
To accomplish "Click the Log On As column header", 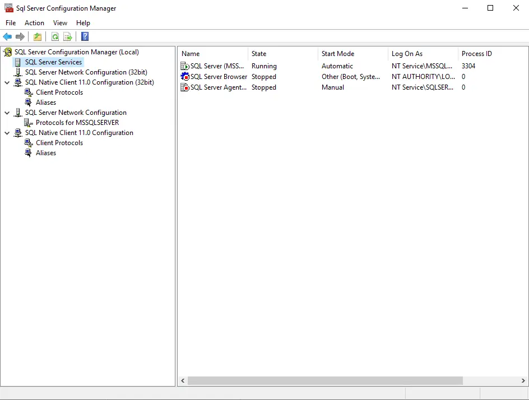I will pos(423,54).
